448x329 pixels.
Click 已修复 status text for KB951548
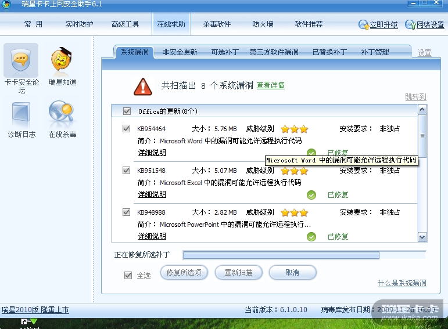[x=338, y=195]
